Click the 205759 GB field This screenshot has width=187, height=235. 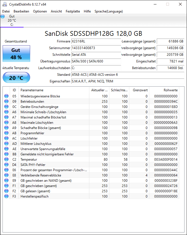[171, 55]
